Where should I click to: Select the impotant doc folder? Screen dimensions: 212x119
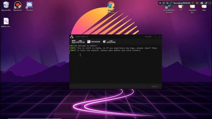pyautogui.click(x=192, y=9)
